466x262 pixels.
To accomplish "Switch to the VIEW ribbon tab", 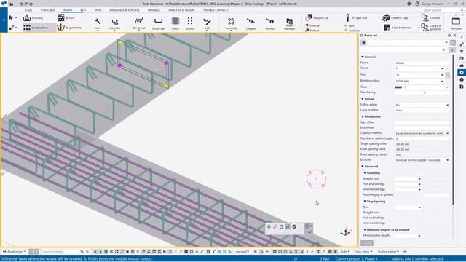I will coord(98,10).
